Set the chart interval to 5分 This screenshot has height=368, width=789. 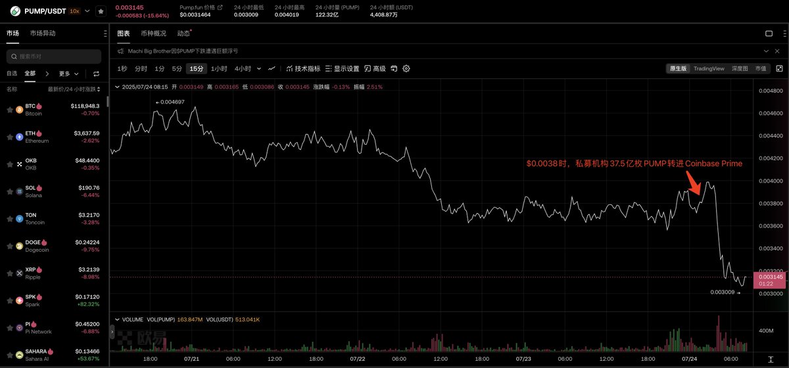(x=177, y=68)
